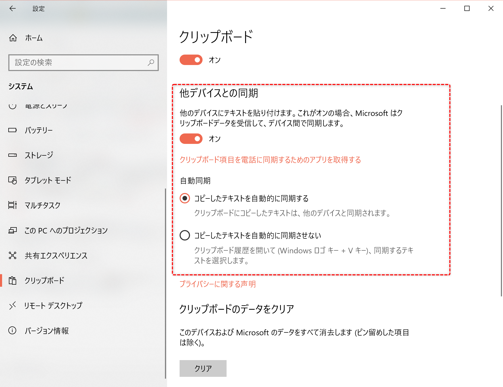Click the search magnifier icon

click(x=151, y=63)
